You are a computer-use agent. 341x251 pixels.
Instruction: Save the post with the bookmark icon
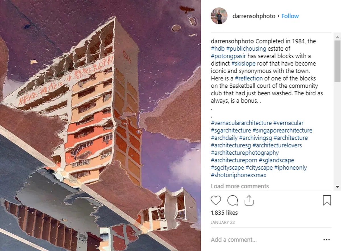click(327, 200)
